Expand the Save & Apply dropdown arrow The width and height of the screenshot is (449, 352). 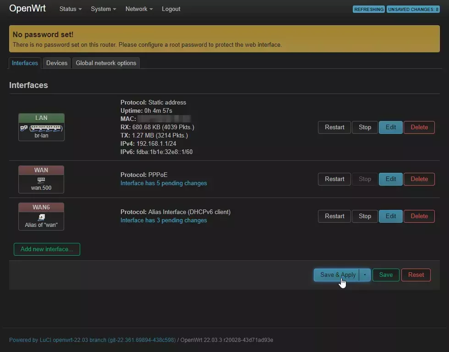point(365,275)
